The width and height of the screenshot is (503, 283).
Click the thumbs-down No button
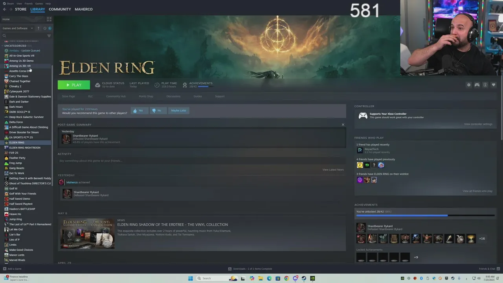tap(158, 110)
